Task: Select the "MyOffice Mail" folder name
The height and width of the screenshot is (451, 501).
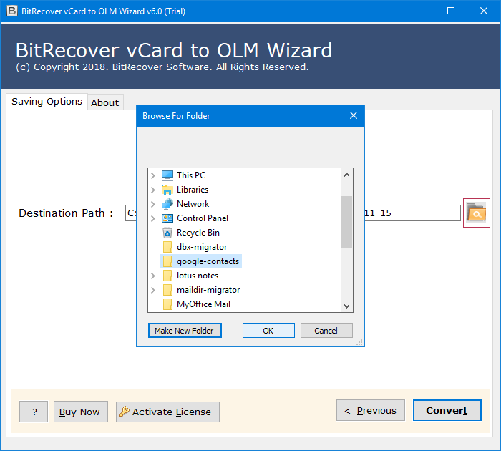Action: [203, 304]
